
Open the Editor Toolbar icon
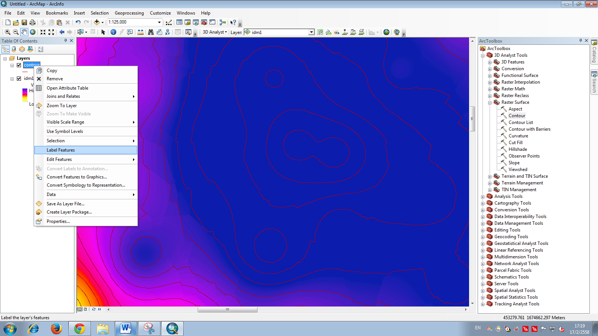[x=169, y=22]
